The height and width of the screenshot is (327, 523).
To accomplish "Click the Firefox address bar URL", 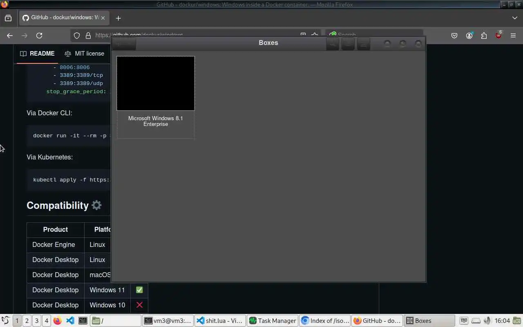I will [139, 35].
